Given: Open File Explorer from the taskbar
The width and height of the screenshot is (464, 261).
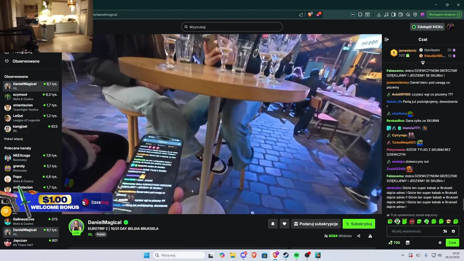Looking at the screenshot, I should tap(232, 255).
